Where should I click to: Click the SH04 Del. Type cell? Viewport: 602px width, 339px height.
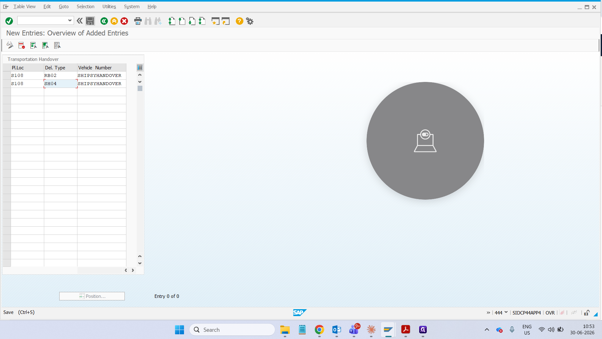point(61,83)
